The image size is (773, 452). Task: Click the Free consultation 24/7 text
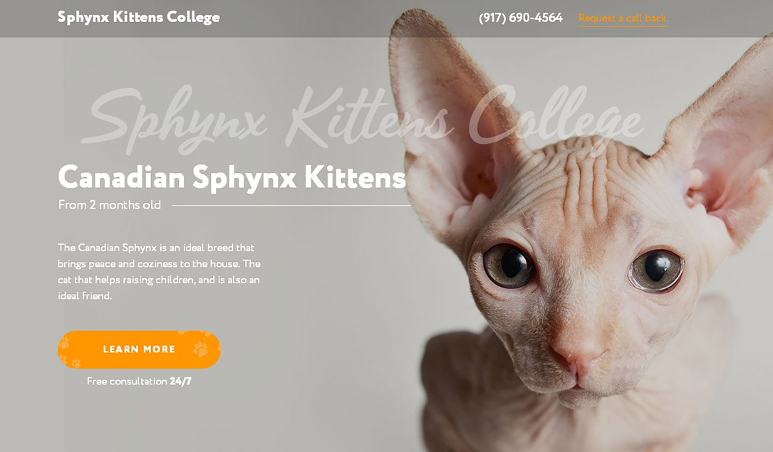click(139, 381)
